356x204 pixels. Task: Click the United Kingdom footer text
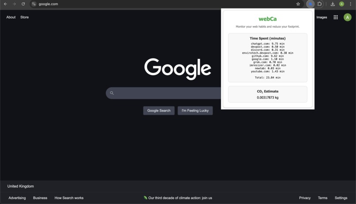(x=20, y=186)
